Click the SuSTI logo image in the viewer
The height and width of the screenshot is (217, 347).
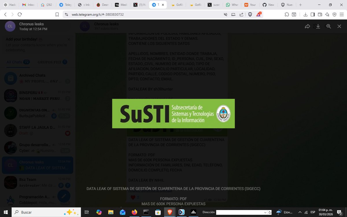pos(173,113)
